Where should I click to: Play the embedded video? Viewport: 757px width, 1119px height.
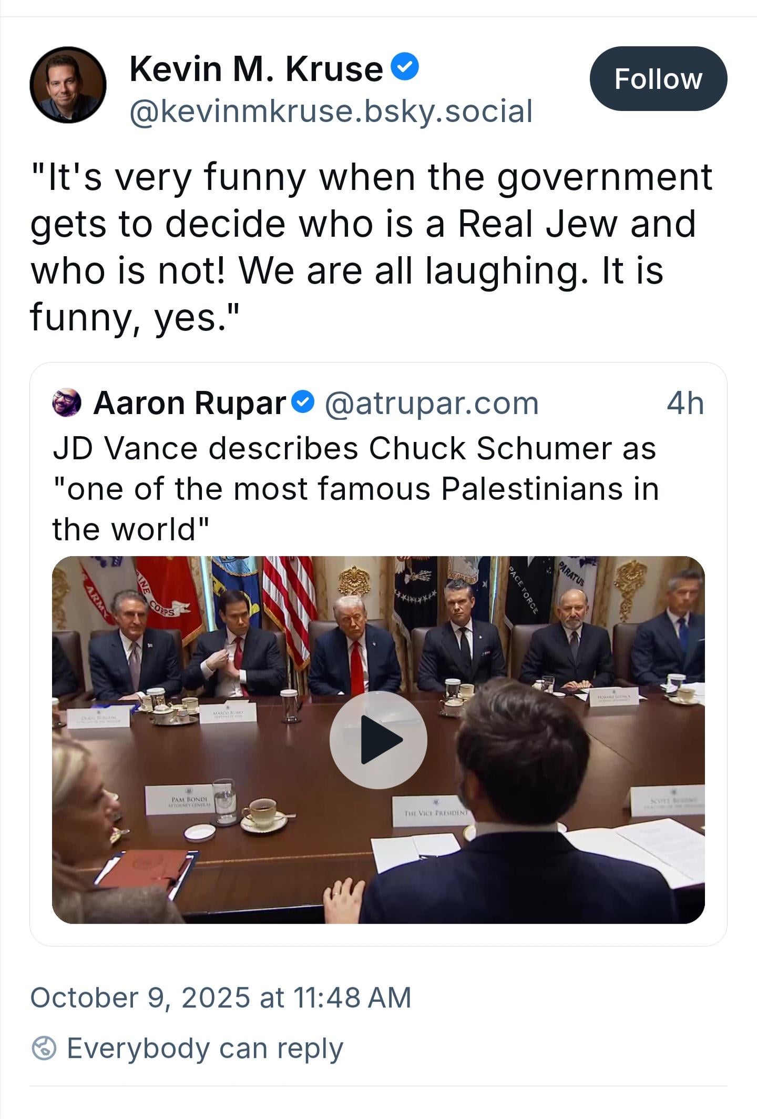[378, 740]
